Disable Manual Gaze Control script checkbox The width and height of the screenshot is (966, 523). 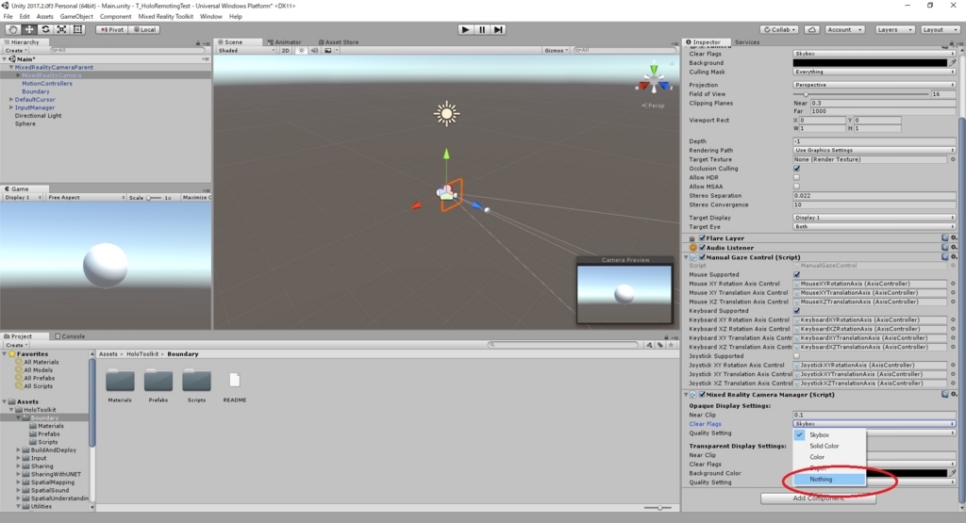[x=702, y=257]
